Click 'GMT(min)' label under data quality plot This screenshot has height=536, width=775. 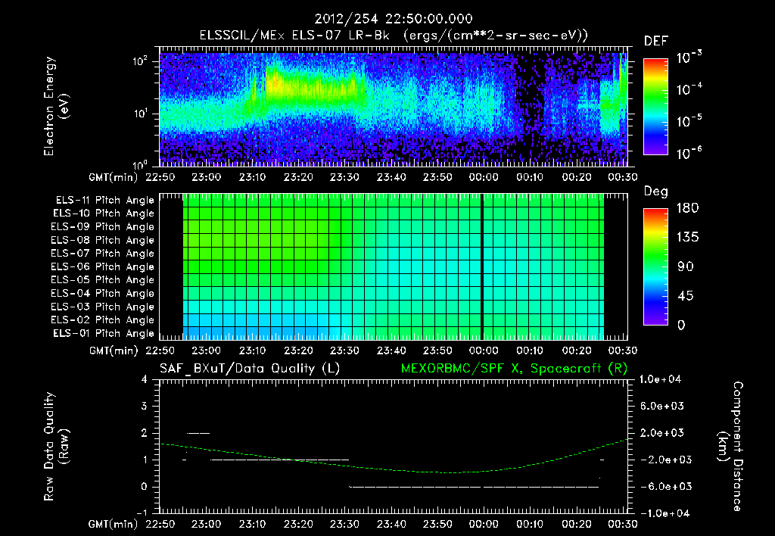point(114,524)
